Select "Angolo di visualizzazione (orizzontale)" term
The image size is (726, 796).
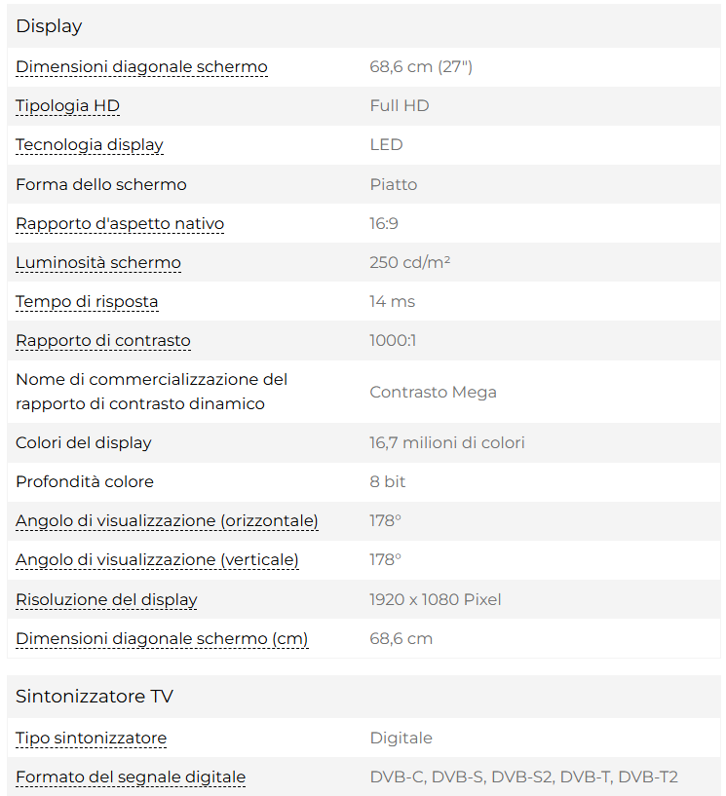point(167,521)
